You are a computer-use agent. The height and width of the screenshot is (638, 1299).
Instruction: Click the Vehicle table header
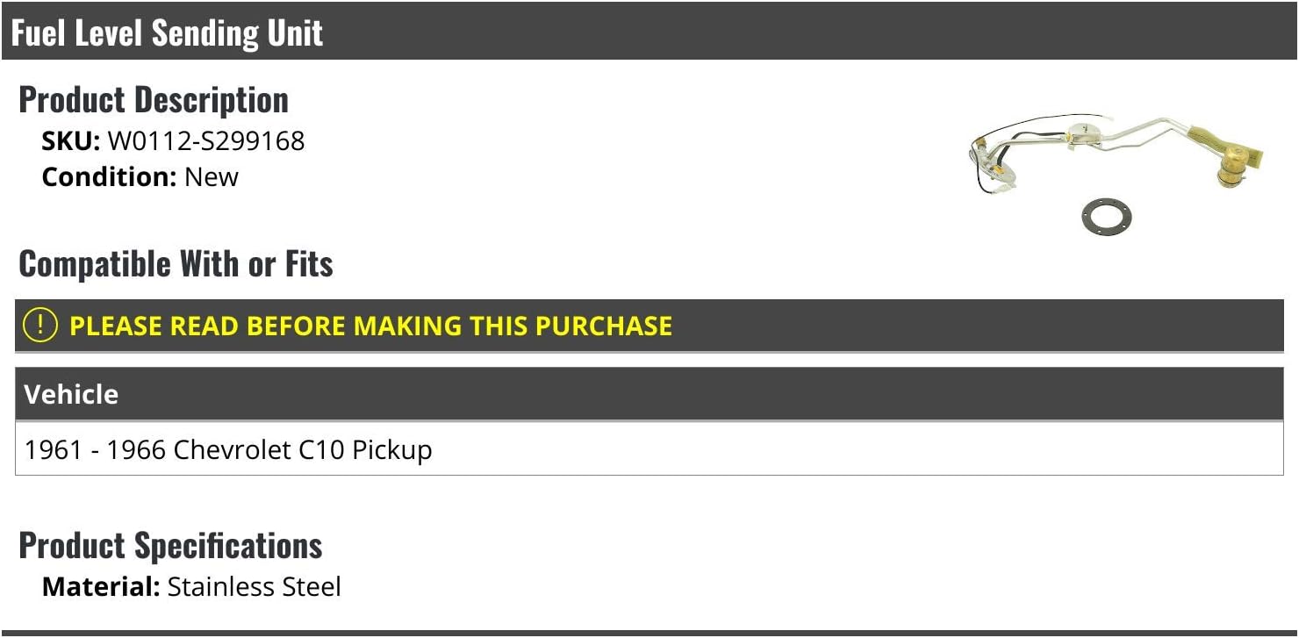(71, 394)
